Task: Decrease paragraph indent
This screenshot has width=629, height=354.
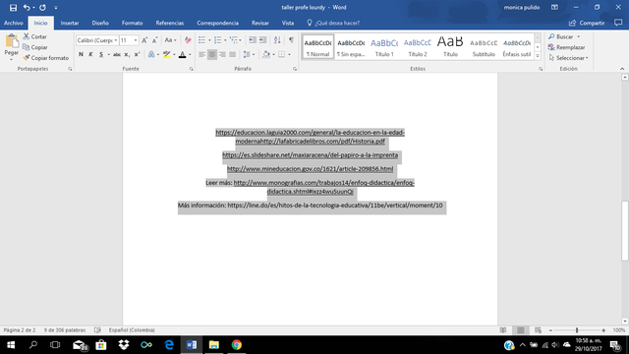Action: tap(252, 40)
